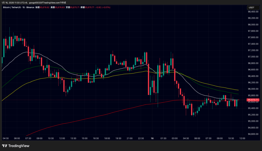Click the 97,000.00 price axis label
This screenshot has height=151, width=262.
(253, 57)
